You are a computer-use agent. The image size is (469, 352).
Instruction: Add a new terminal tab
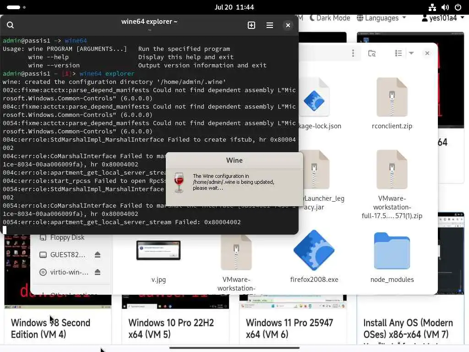(251, 25)
